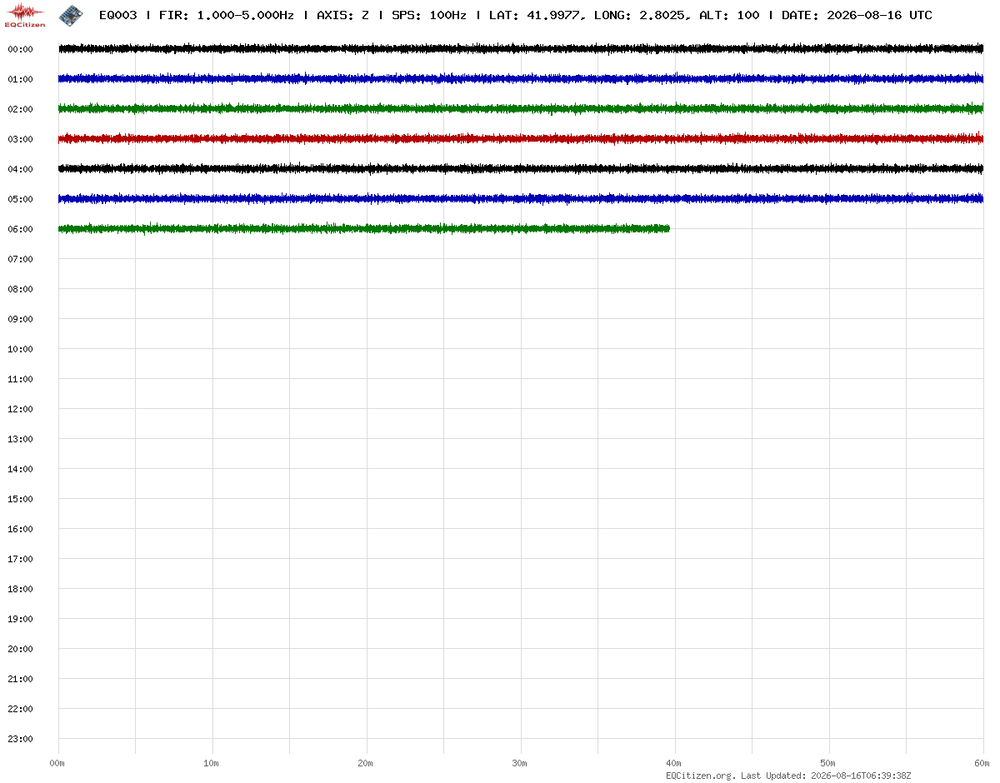
Task: Click the 40m minute axis label
Action: click(x=674, y=763)
